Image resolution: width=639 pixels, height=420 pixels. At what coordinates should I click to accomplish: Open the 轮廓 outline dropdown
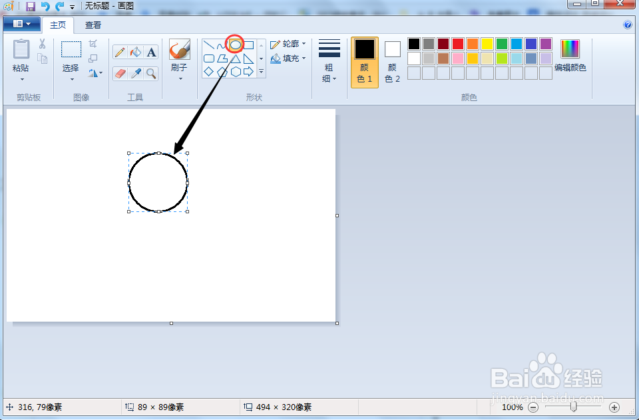pyautogui.click(x=288, y=44)
